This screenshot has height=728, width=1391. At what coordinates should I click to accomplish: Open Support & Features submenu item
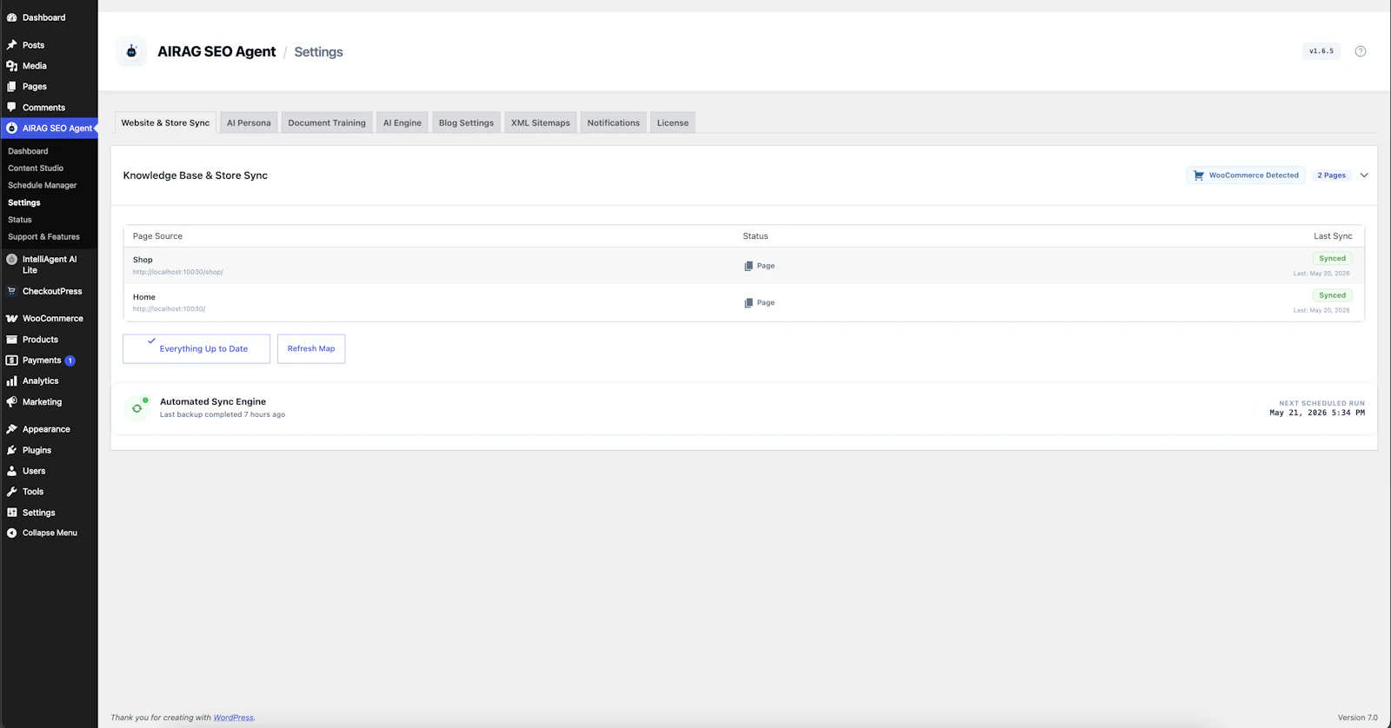[x=43, y=236]
